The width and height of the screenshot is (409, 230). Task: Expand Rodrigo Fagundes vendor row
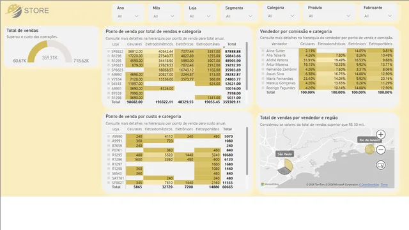[263, 88]
